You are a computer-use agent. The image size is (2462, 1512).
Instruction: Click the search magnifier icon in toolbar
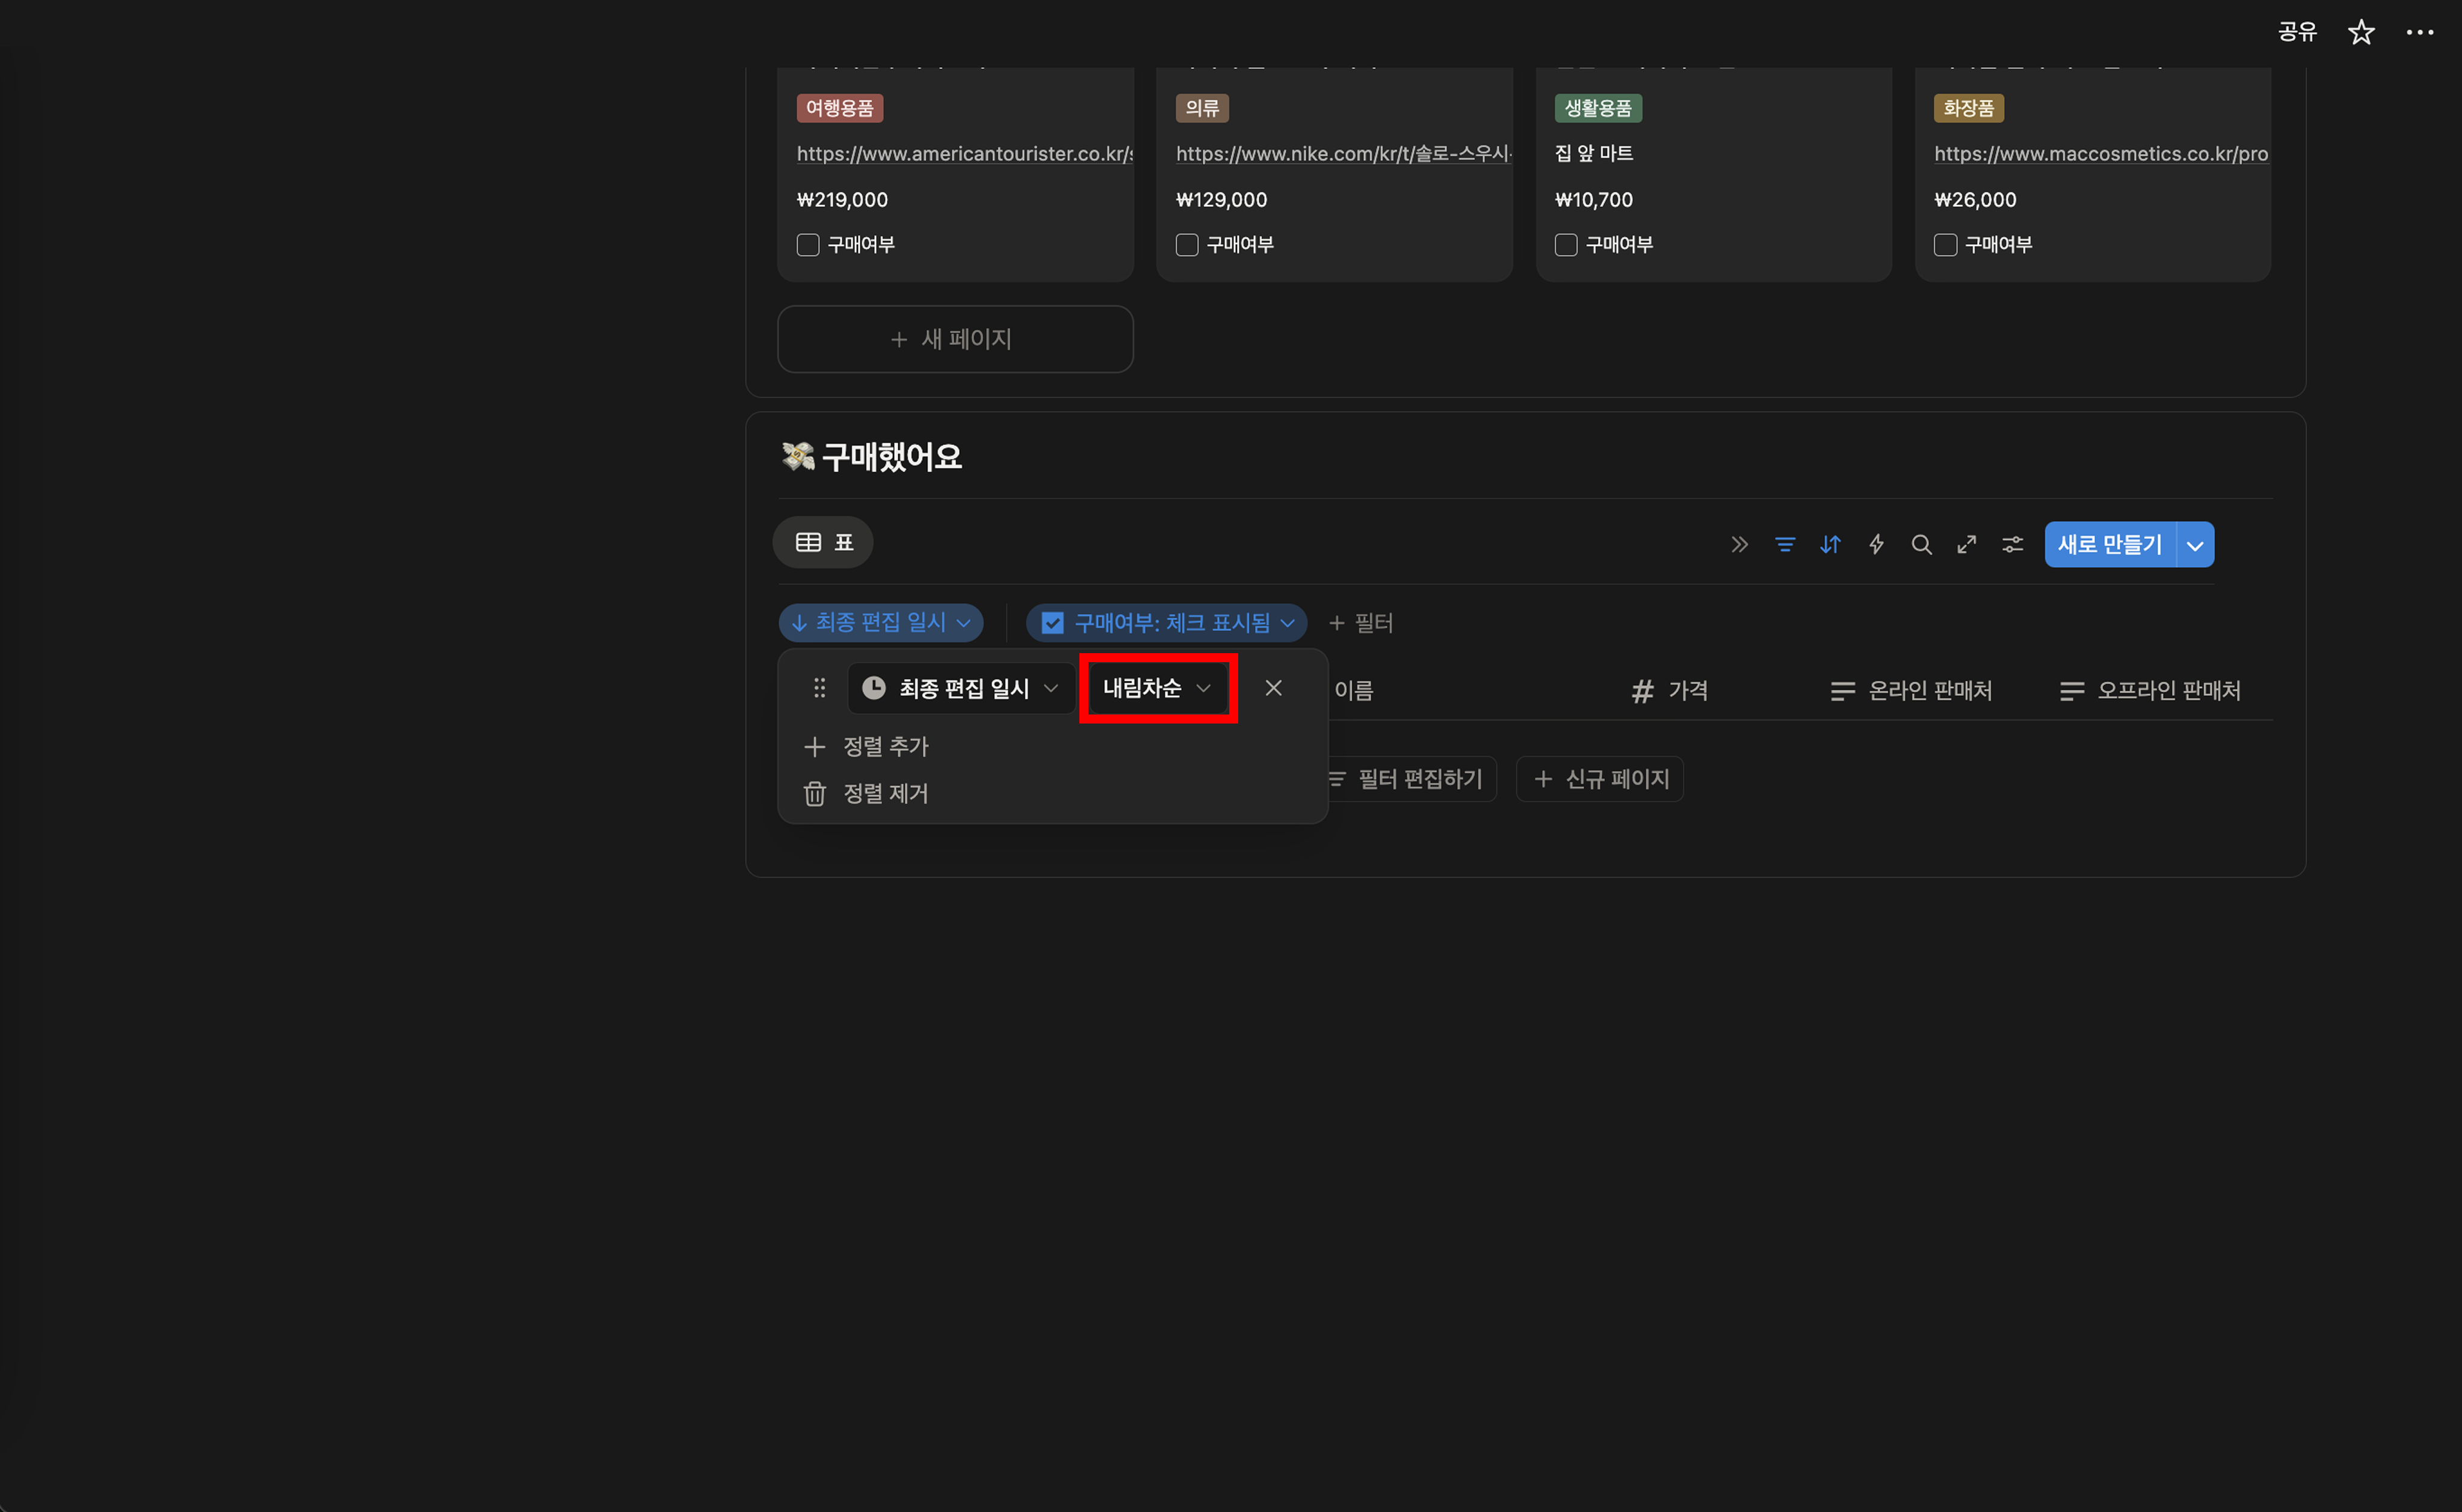click(x=1921, y=544)
